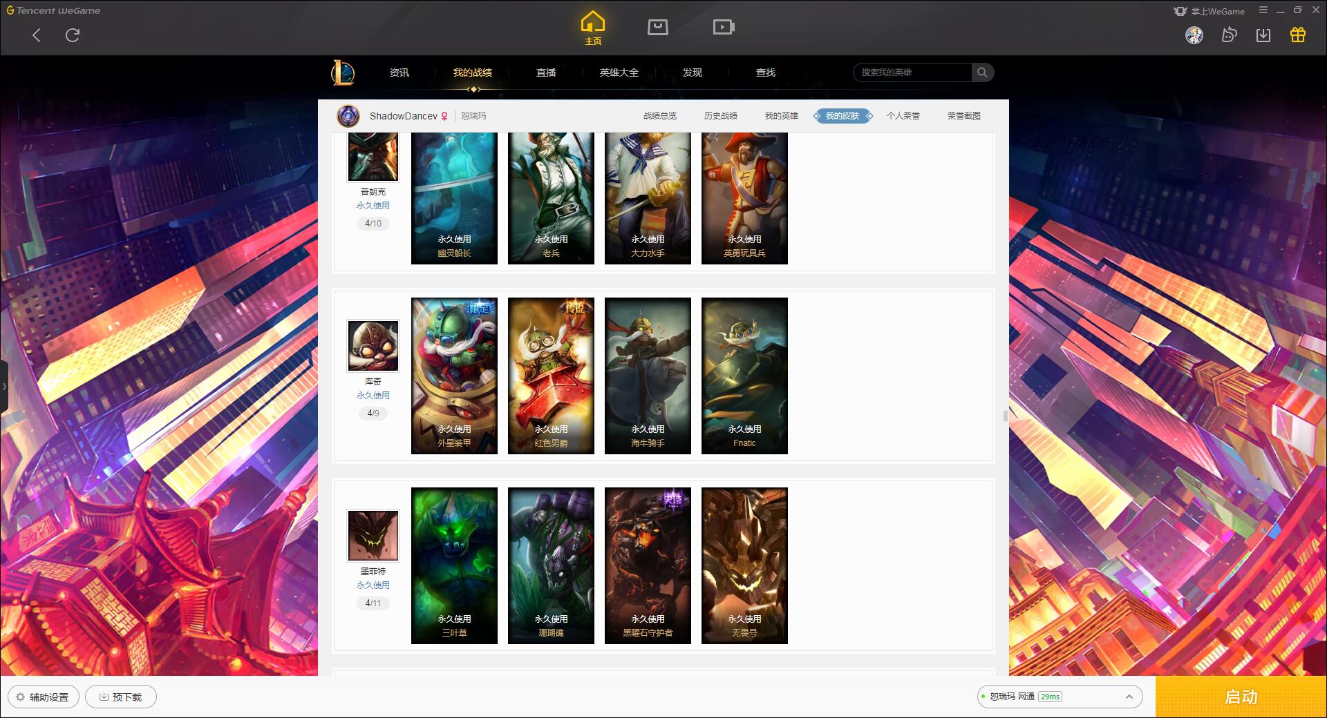Click the search magnifier button

(x=982, y=72)
